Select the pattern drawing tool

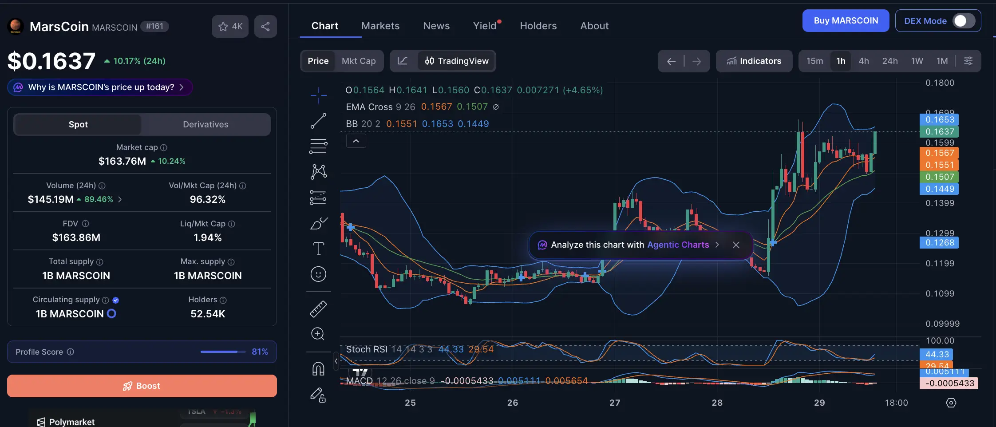point(318,172)
